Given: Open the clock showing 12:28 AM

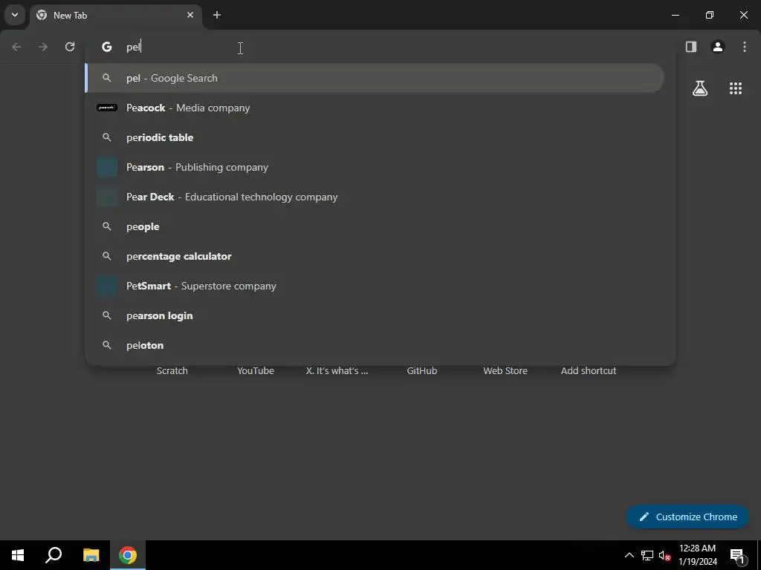Looking at the screenshot, I should coord(697,555).
